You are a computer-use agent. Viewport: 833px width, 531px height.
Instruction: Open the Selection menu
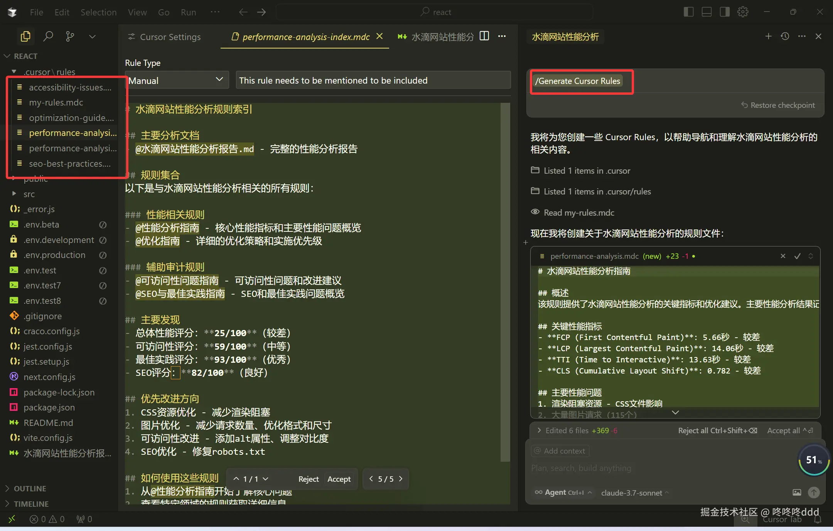98,12
